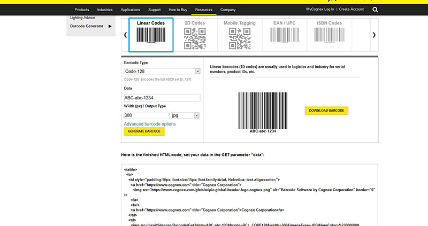Select the ISBN Codes tab
Image resolution: width=428 pixels, height=226 pixels.
click(329, 35)
